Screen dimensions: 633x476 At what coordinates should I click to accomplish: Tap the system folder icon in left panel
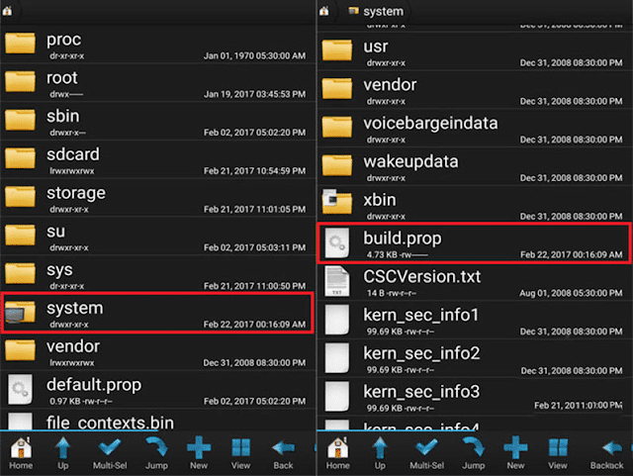[x=20, y=312]
